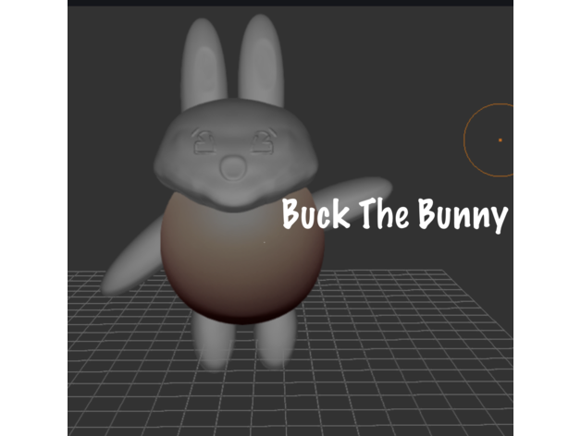Click the orange brush cursor circle outline
This screenshot has width=581, height=436.
point(465,140)
